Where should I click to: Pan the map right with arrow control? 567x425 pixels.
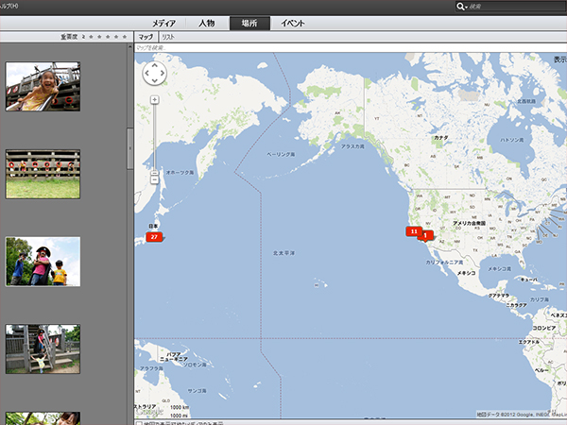pos(163,73)
